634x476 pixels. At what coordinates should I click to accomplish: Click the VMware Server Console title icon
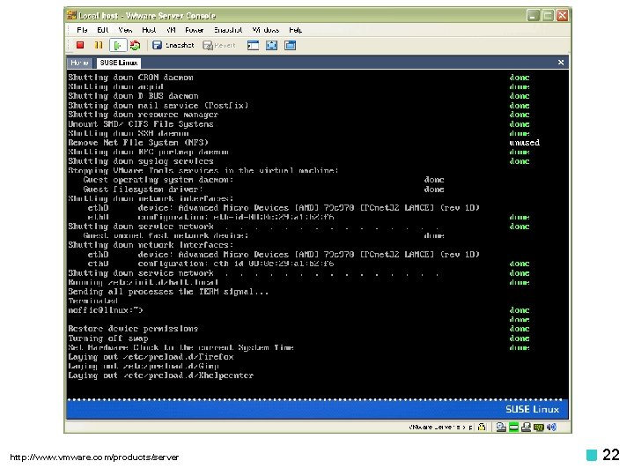(72, 15)
